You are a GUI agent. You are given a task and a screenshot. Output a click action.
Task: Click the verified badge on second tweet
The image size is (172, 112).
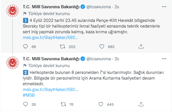(83, 59)
